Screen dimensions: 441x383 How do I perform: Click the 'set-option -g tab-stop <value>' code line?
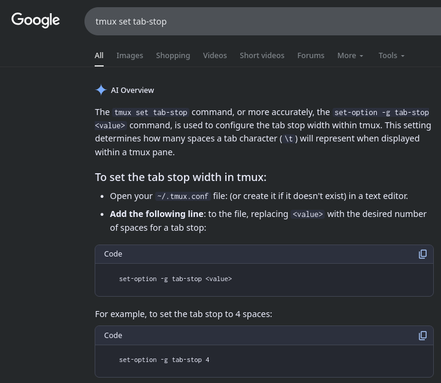point(175,279)
